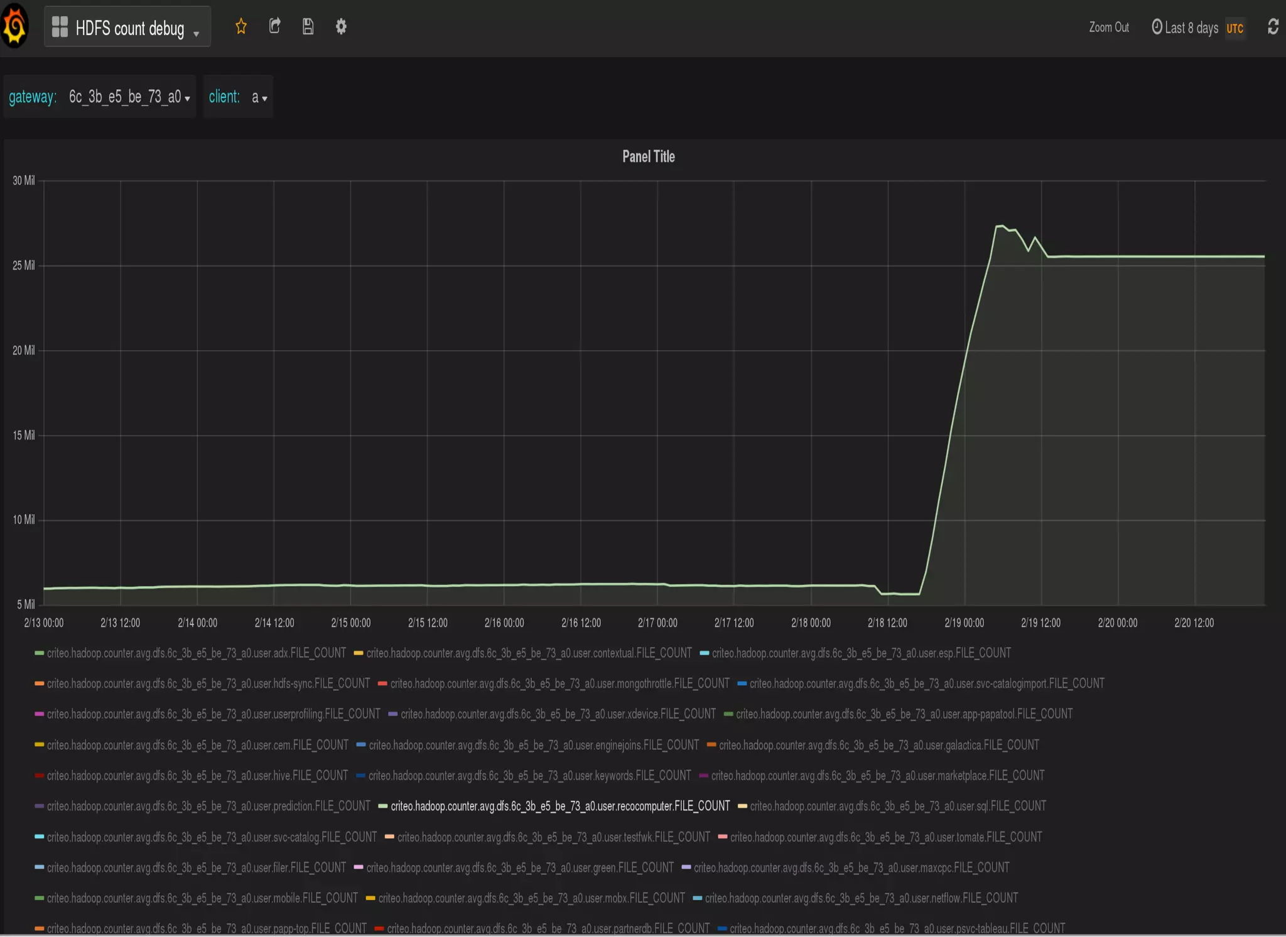
Task: Click Zoom Out time range
Action: point(1108,28)
